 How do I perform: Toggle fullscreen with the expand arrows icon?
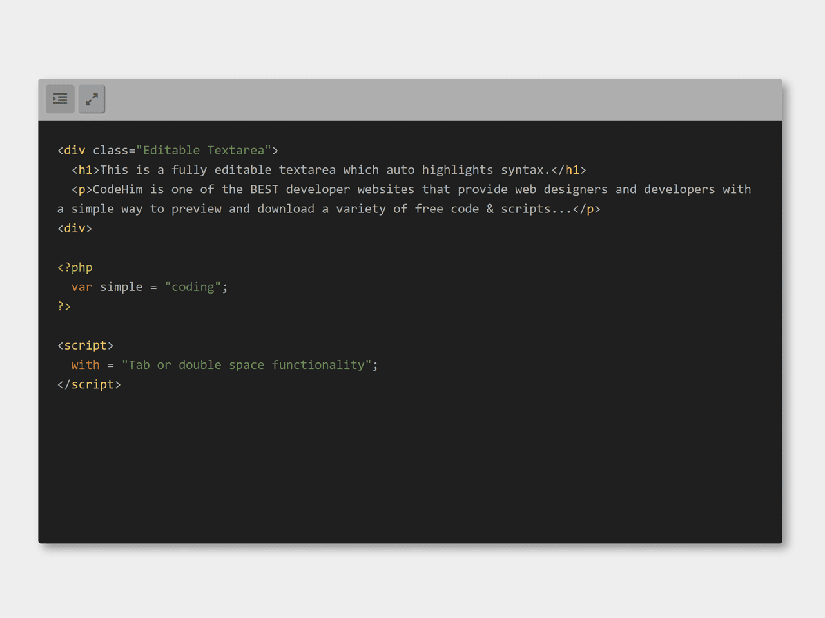tap(92, 99)
